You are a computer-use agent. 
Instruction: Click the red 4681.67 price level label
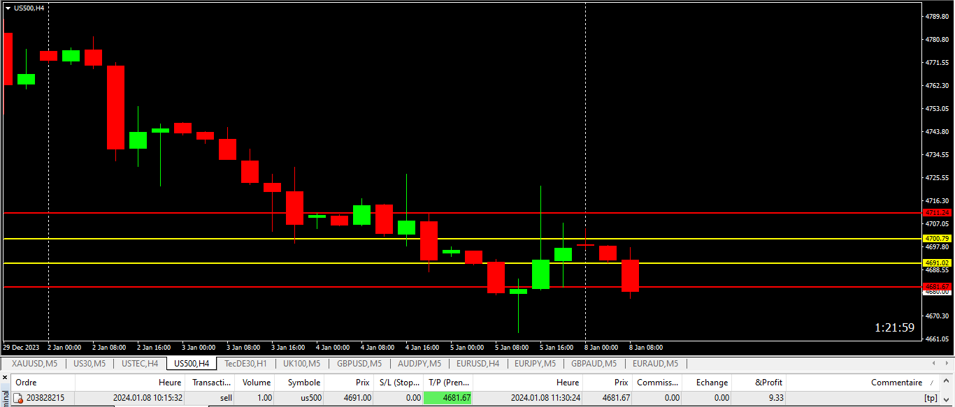[937, 287]
